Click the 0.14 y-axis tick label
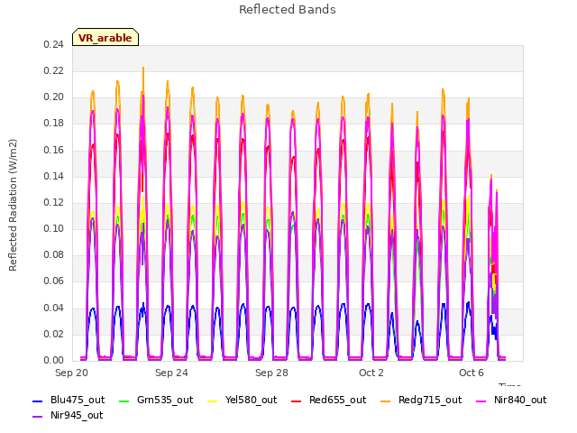The height and width of the screenshot is (433, 577). click(54, 176)
